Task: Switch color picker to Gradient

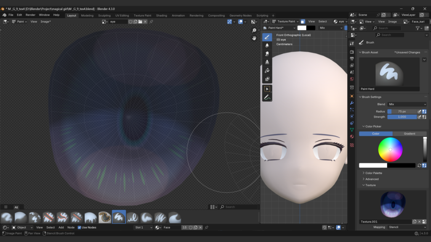Action: (410, 134)
